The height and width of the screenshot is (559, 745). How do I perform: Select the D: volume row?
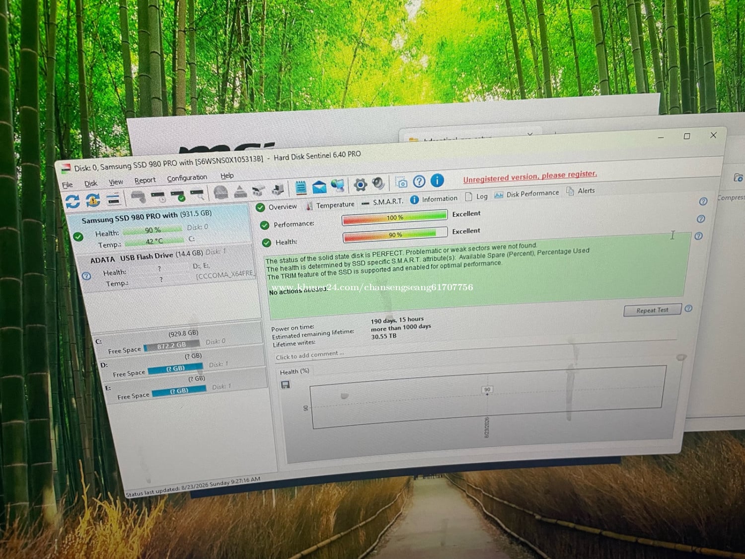click(x=180, y=364)
